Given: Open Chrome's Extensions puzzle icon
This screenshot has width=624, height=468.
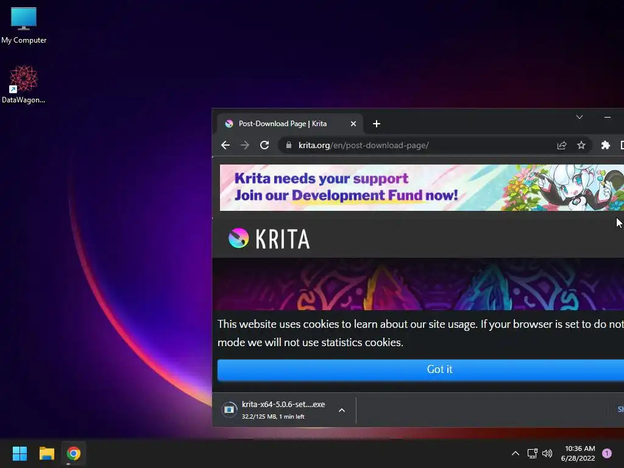Looking at the screenshot, I should tap(606, 145).
